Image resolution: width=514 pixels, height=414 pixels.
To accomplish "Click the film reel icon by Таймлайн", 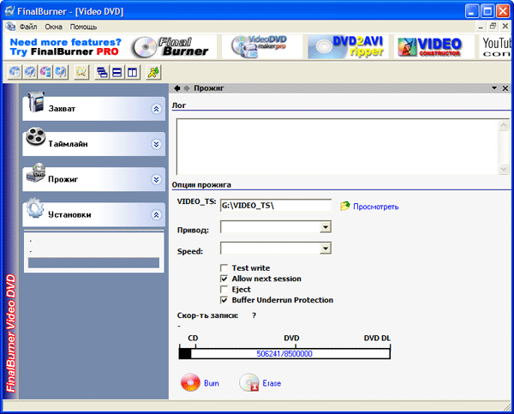I will pos(36,136).
